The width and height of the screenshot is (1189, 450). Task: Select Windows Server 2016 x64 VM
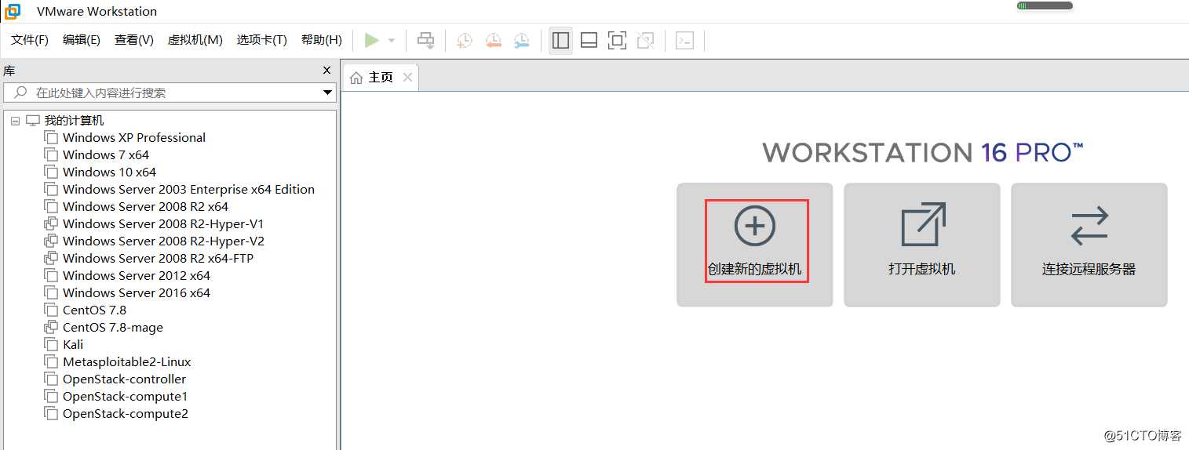(137, 293)
